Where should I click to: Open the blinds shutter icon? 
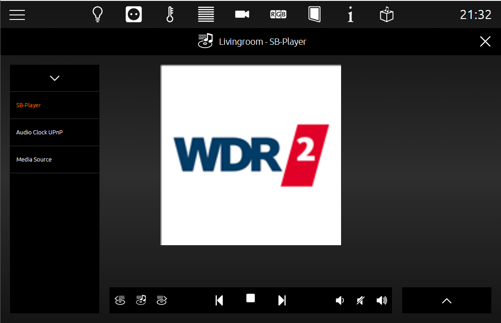206,14
